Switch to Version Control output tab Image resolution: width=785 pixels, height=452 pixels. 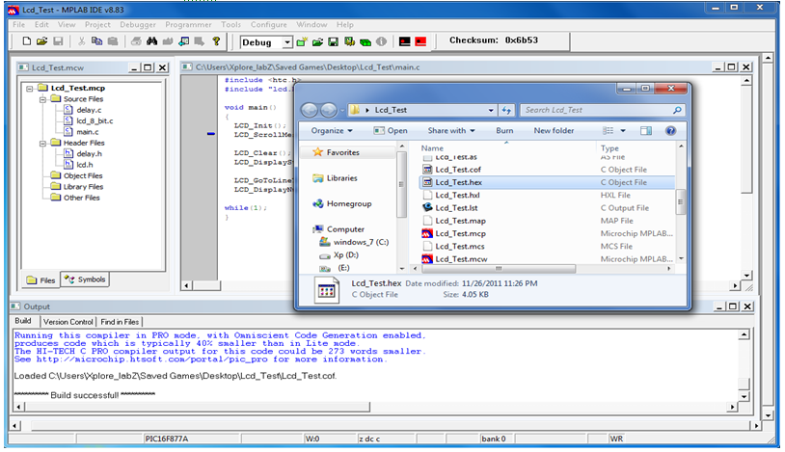(68, 322)
